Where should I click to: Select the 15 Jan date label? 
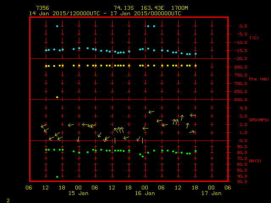(x=78, y=193)
